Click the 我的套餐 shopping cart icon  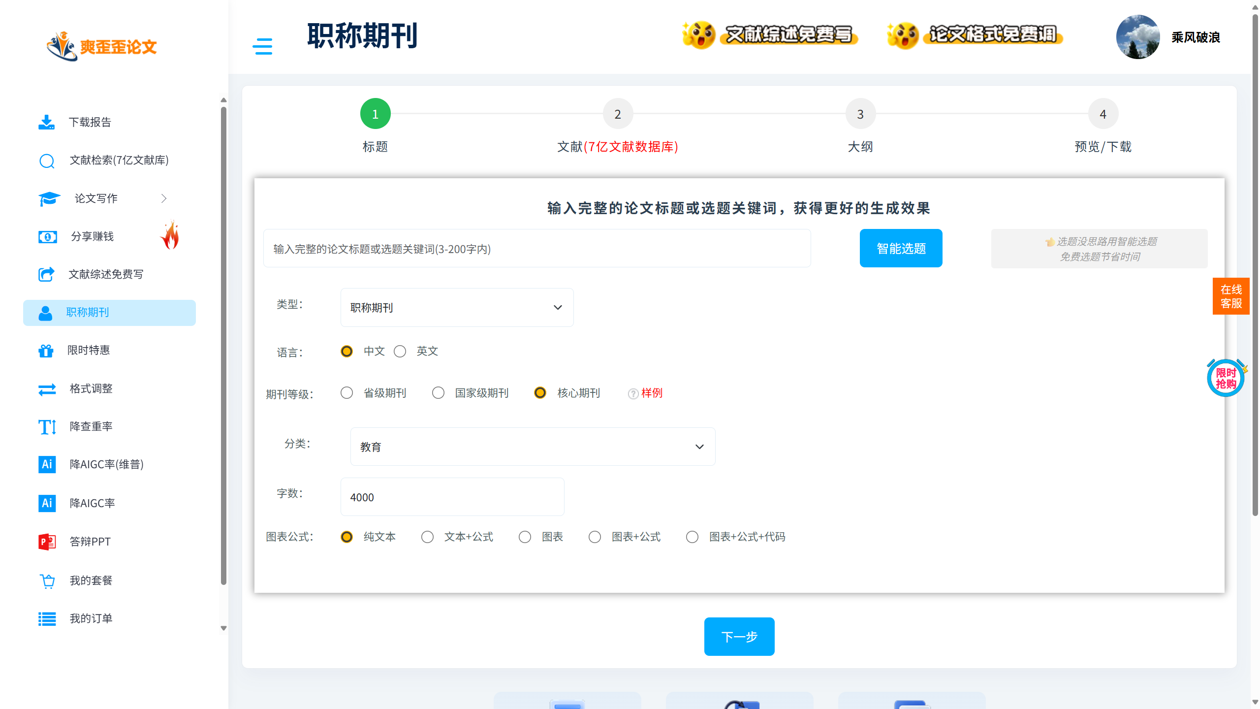click(47, 581)
